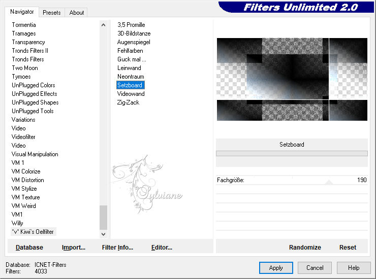Select VM Colorize category

pos(26,171)
